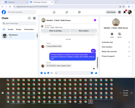Choose a GIF icon in composer
The image size is (135, 108).
click(52, 73)
